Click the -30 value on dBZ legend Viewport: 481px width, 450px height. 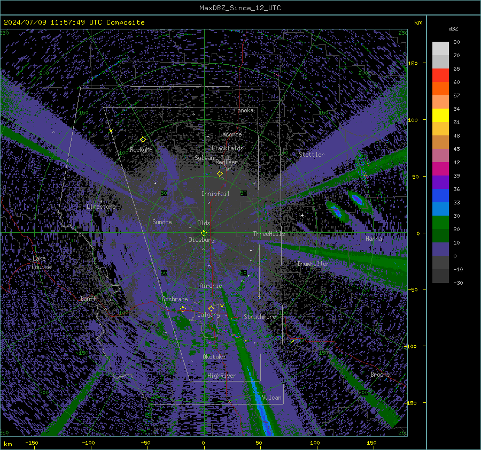click(x=458, y=283)
